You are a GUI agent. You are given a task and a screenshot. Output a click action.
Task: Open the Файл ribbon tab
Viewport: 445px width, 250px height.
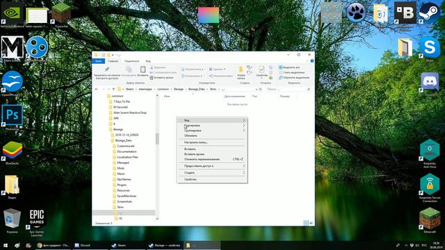click(x=99, y=61)
